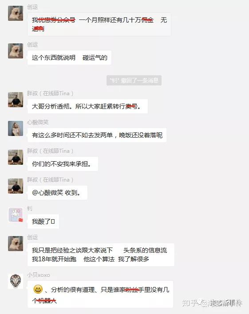Image resolution: width=249 pixels, height=314 pixels.
Task: Click 胖叔's avatar beside the 大哥分析透彻 message
Action: 16,100
